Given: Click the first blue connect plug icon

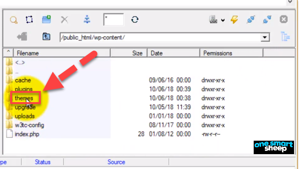Looking at the screenshot, I should click(251, 19).
